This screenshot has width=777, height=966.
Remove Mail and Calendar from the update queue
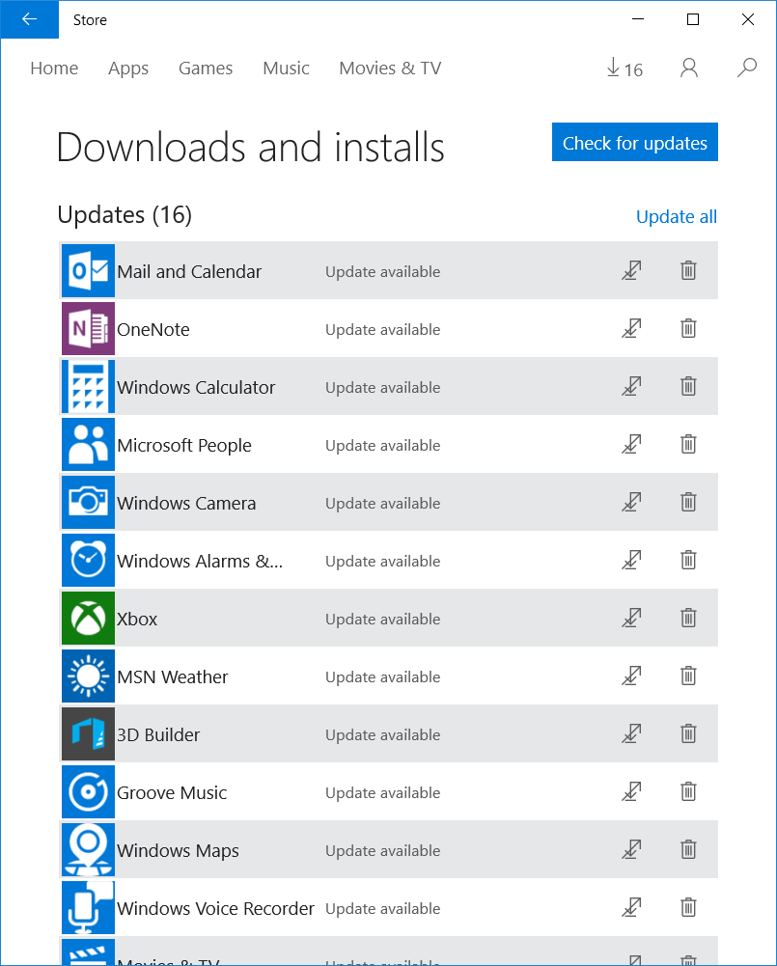(688, 270)
